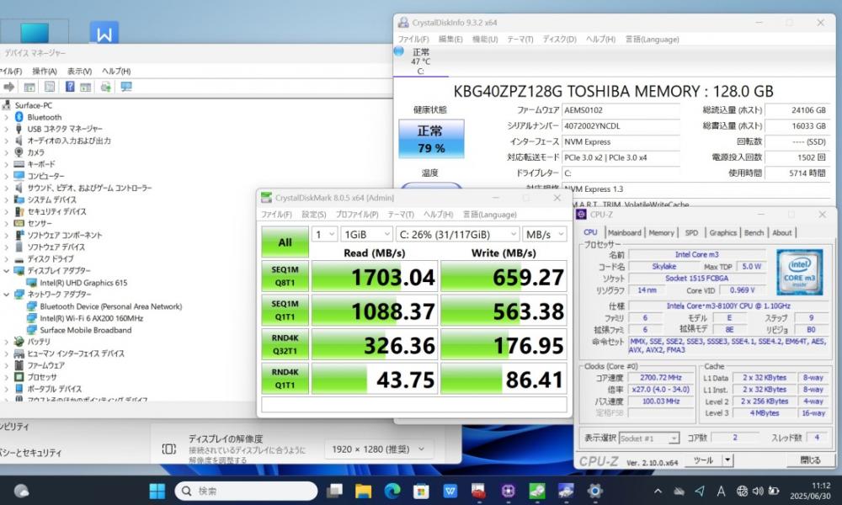
Task: Click the Intel Core m3 logo in CPU-Z
Action: [799, 270]
